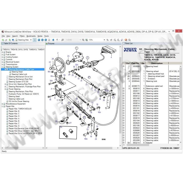The image size is (183, 183).
Task: Click the blue bookmark book icon
Action: [53, 40]
